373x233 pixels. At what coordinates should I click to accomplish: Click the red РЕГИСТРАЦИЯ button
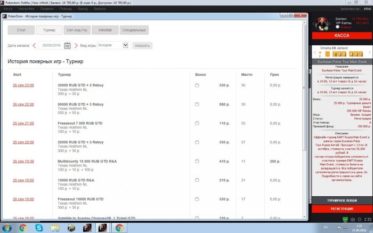[x=342, y=208]
